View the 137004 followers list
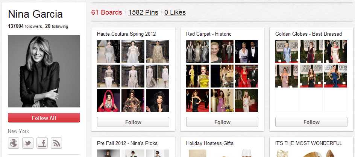Screen dimensions: 355x157 pos(25,26)
